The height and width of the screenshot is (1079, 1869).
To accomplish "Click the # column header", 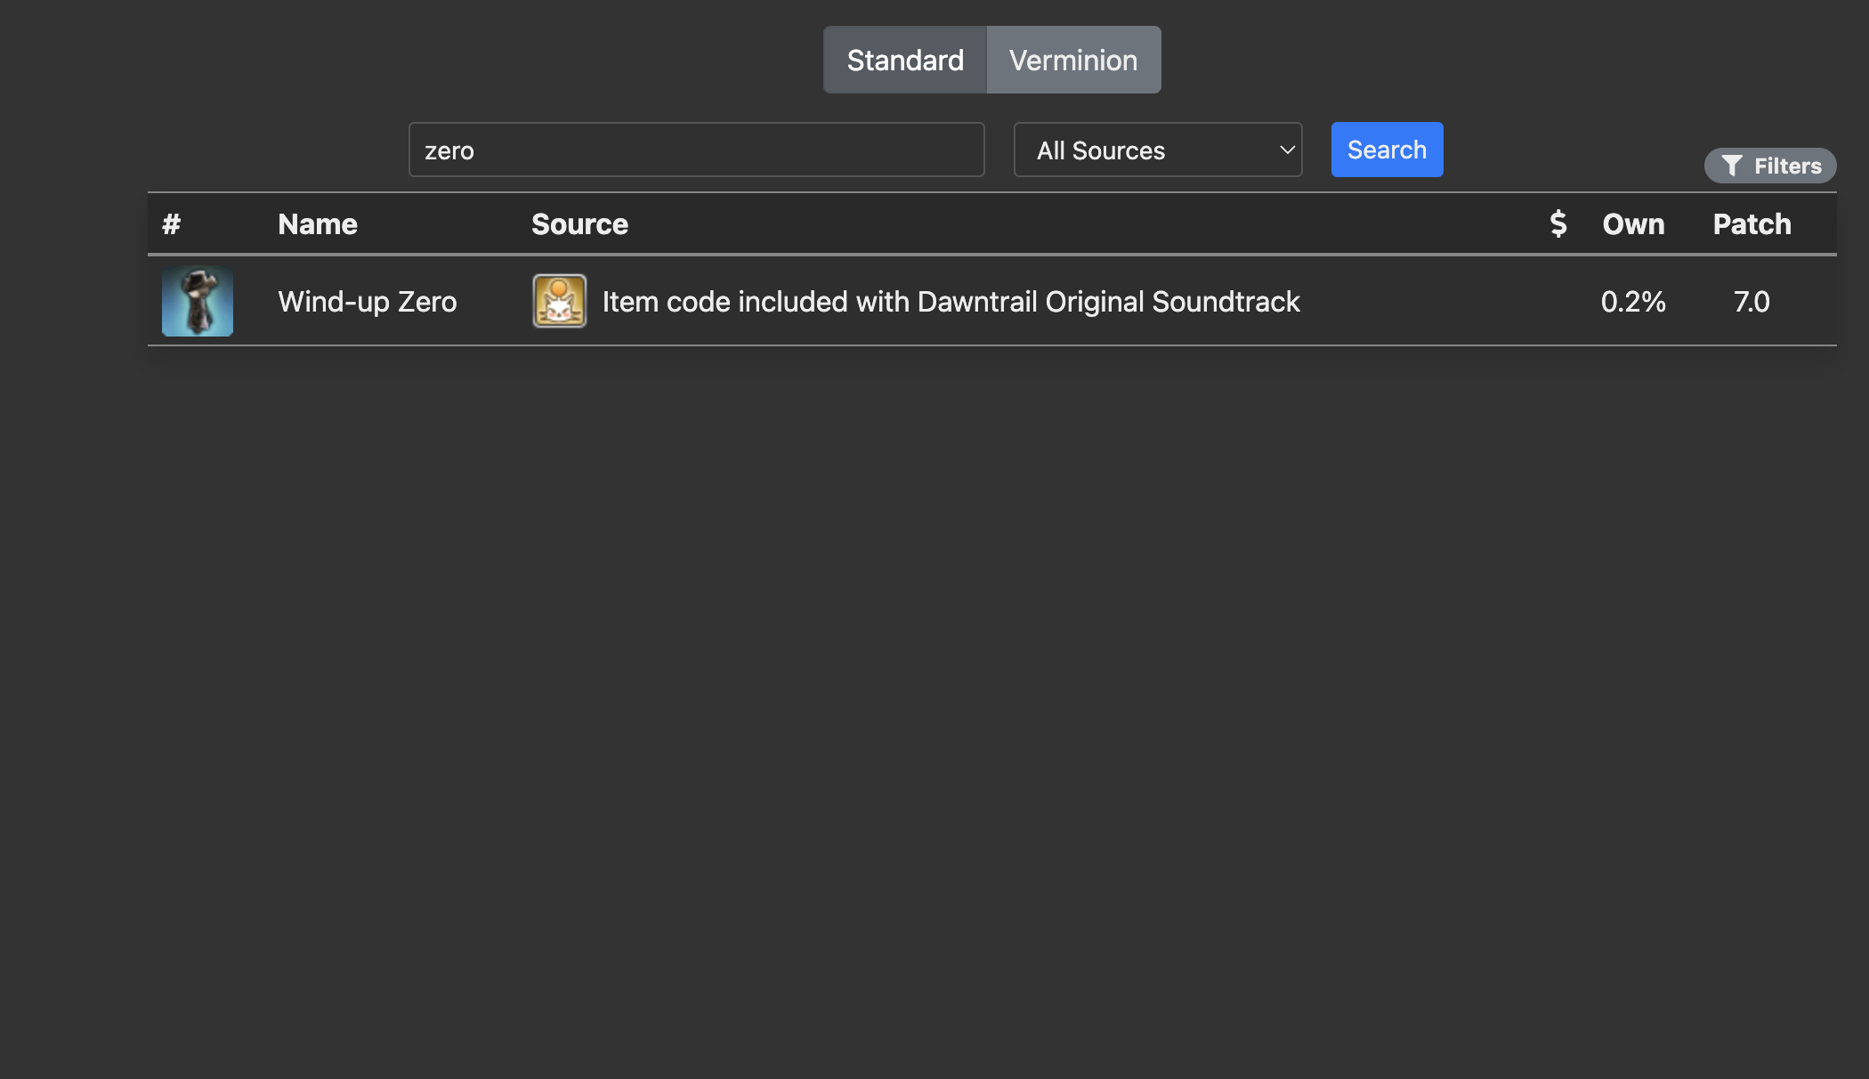I will click(x=171, y=223).
